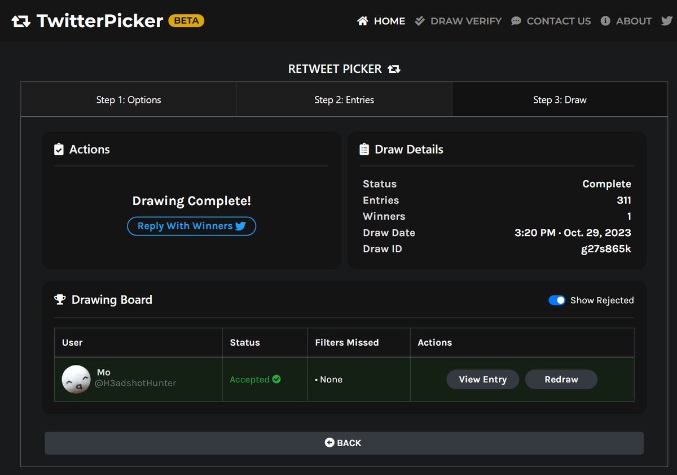Image resolution: width=677 pixels, height=475 pixels.
Task: Click the draw date 3:20 PM Oct. 29, 2023
Action: [573, 233]
